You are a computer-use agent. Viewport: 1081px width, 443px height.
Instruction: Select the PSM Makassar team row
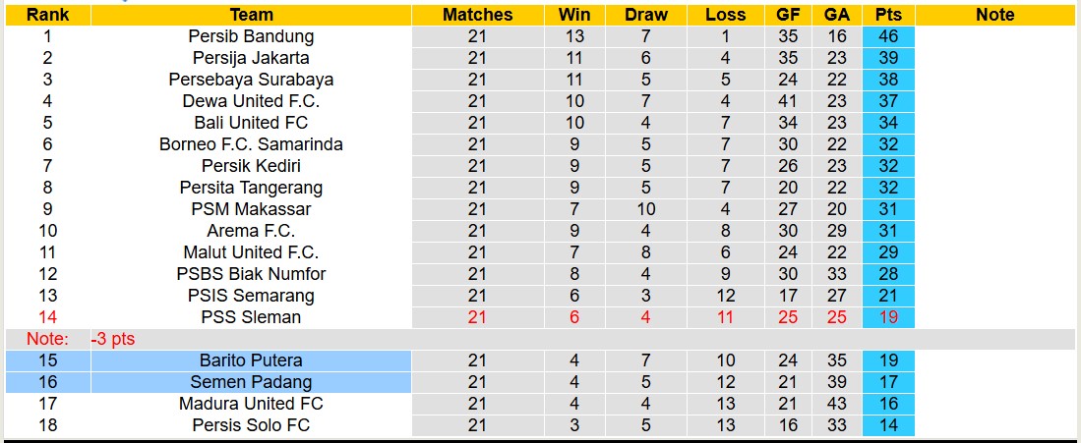[251, 209]
